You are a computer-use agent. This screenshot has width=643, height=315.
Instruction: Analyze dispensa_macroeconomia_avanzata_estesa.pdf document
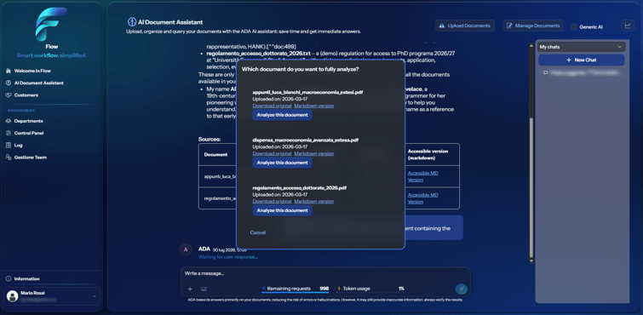(x=282, y=163)
